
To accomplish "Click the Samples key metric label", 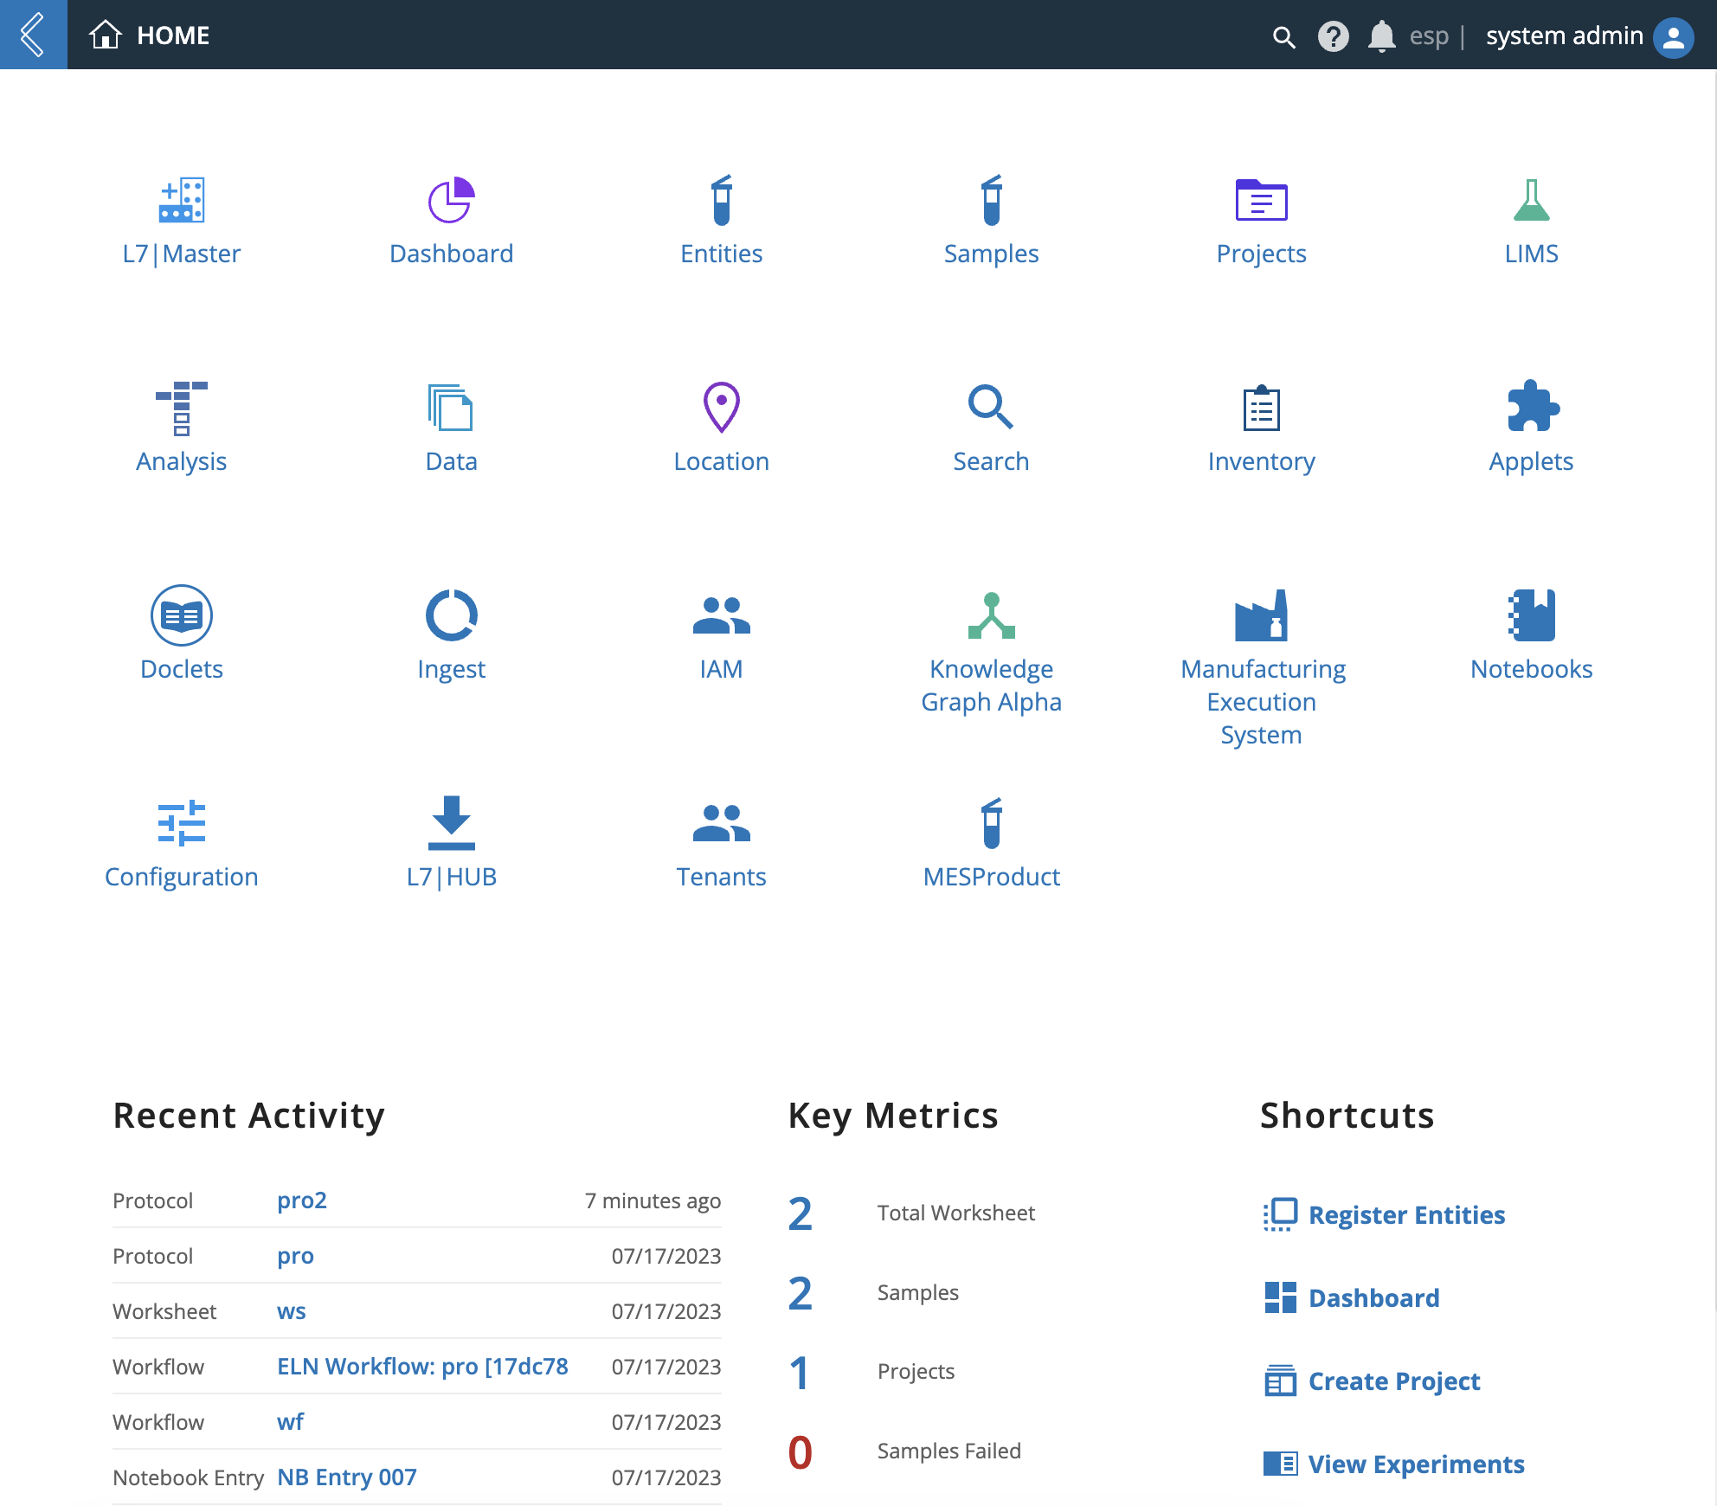I will click(x=918, y=1292).
